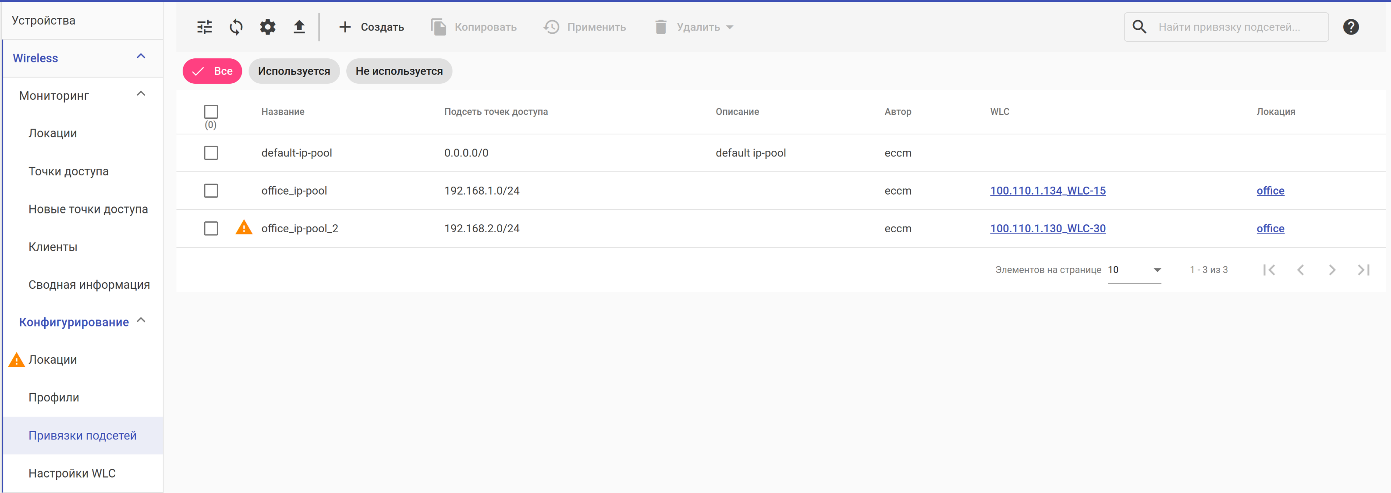The height and width of the screenshot is (493, 1391).
Task: Click the refresh sync icon
Action: [236, 27]
